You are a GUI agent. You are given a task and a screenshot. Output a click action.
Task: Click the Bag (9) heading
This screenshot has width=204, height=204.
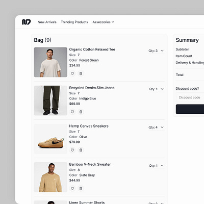tap(42, 40)
